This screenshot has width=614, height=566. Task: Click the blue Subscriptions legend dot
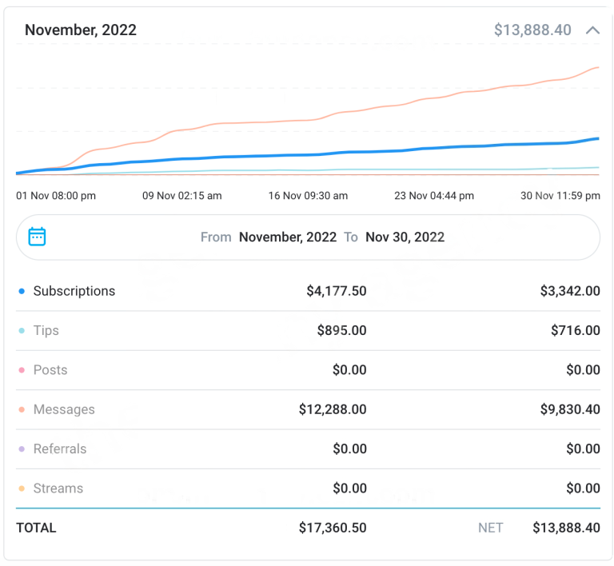[22, 292]
